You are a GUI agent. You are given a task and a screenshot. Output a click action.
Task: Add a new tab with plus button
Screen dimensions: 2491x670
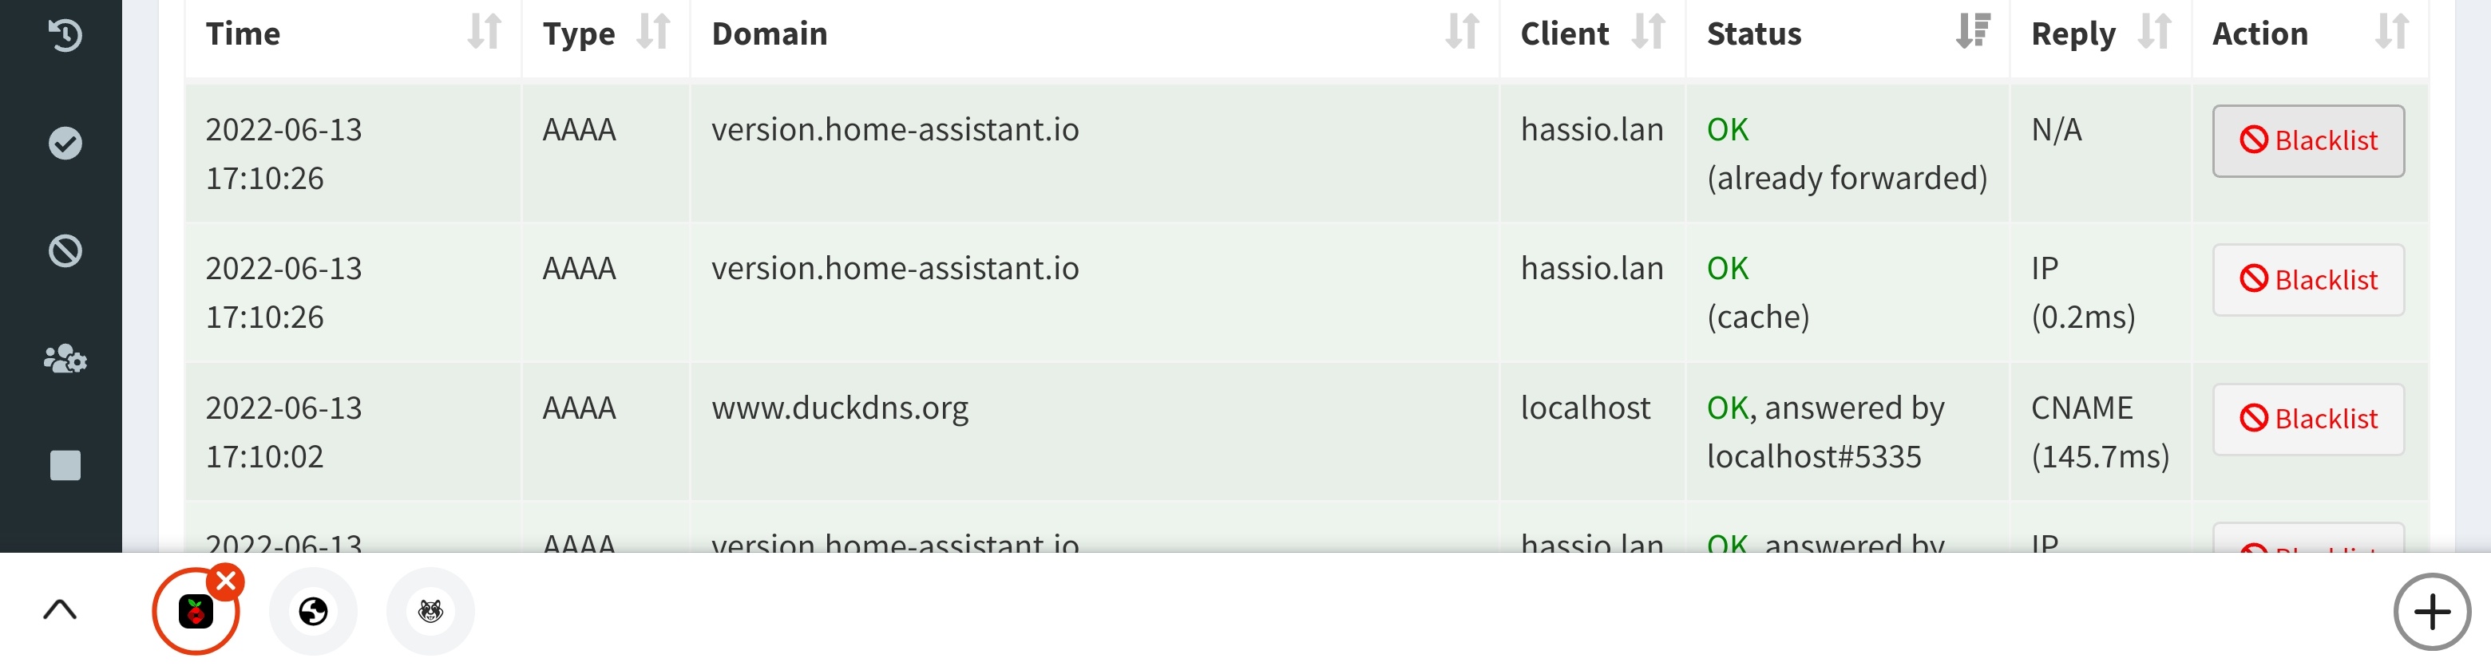click(2432, 611)
